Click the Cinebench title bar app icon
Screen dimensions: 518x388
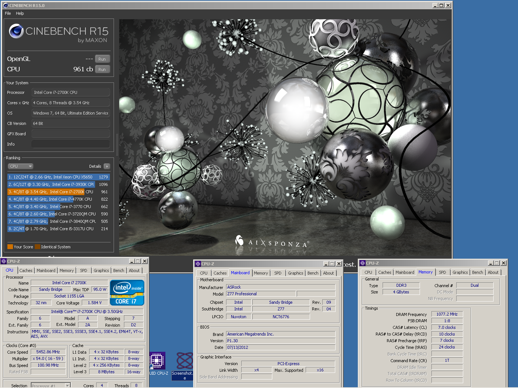click(6, 6)
